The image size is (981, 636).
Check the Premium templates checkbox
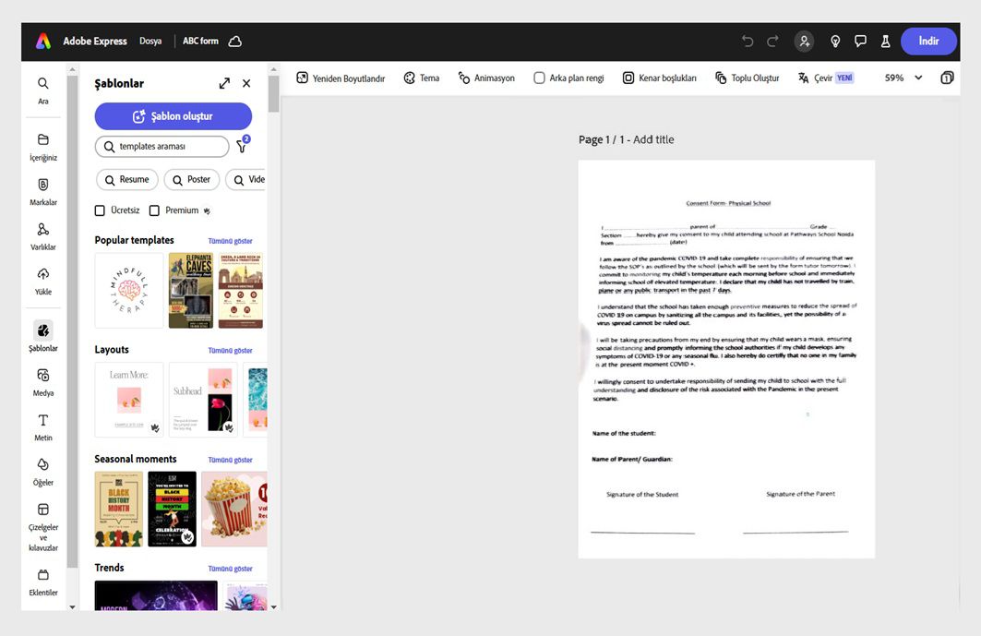point(154,210)
